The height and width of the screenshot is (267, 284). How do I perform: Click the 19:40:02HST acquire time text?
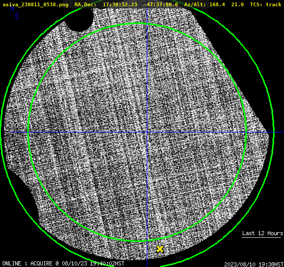[x=107, y=263]
